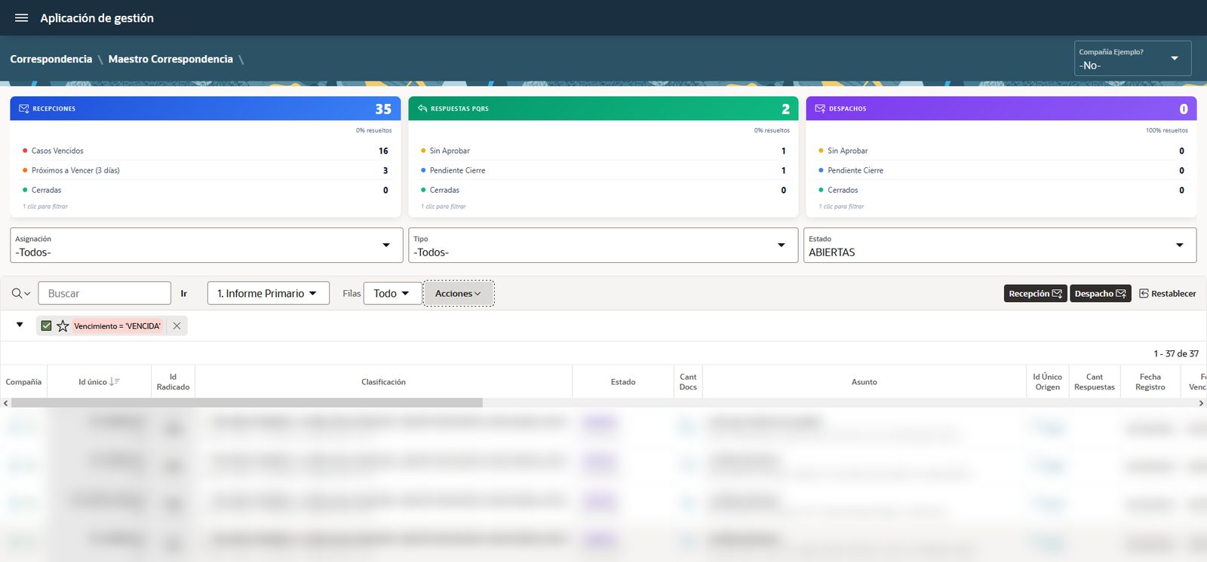Click the Estado column header
The height and width of the screenshot is (562, 1207).
(x=623, y=382)
